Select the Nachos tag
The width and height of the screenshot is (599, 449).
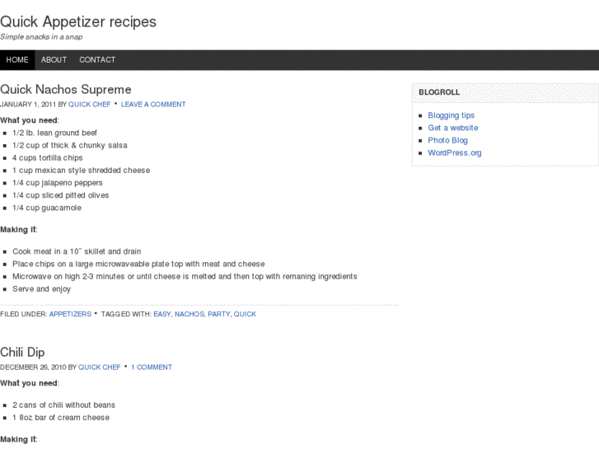[x=189, y=314]
